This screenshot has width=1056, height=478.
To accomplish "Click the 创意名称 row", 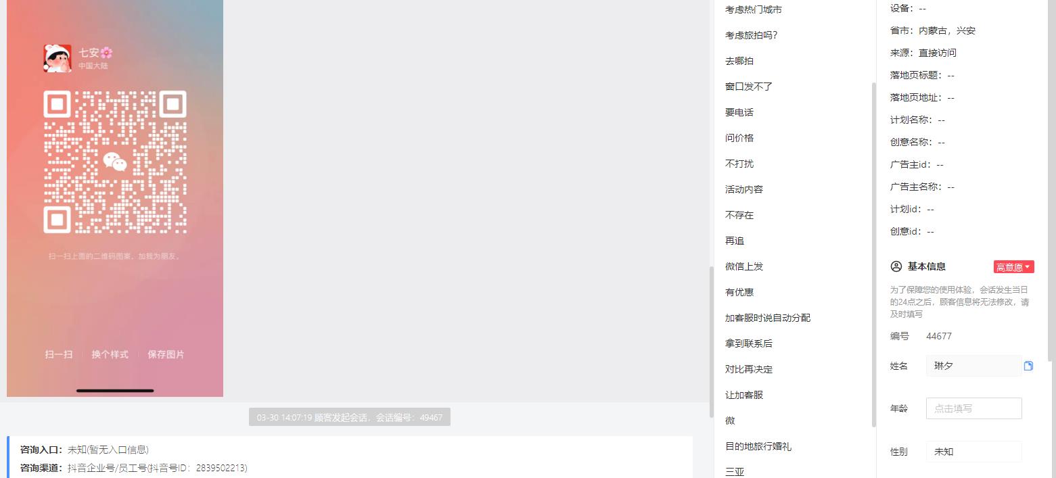I will pos(918,142).
